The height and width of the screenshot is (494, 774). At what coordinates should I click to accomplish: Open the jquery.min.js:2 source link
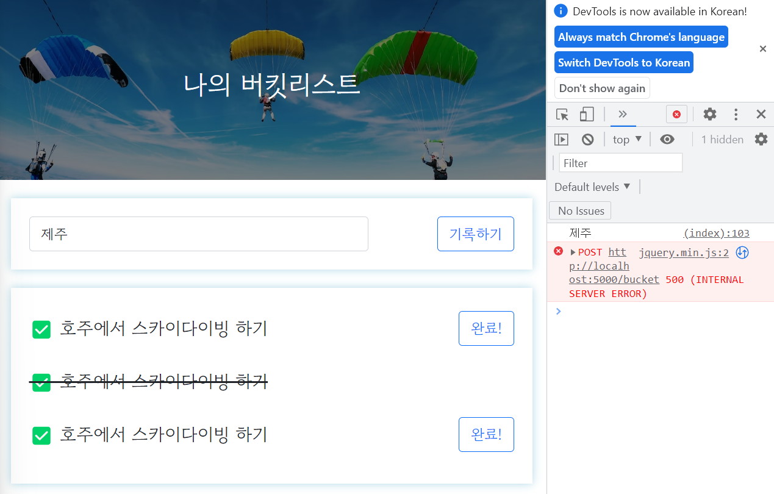[x=684, y=252]
